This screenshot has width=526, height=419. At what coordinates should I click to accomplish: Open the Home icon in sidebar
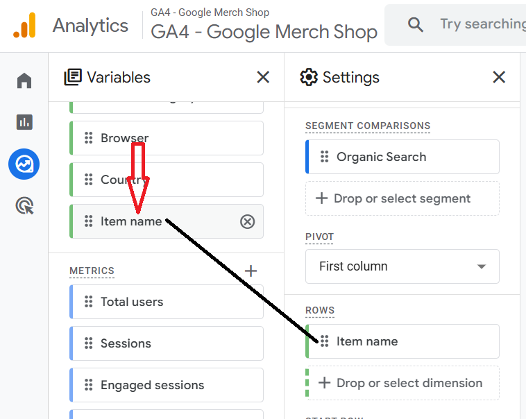pos(24,81)
